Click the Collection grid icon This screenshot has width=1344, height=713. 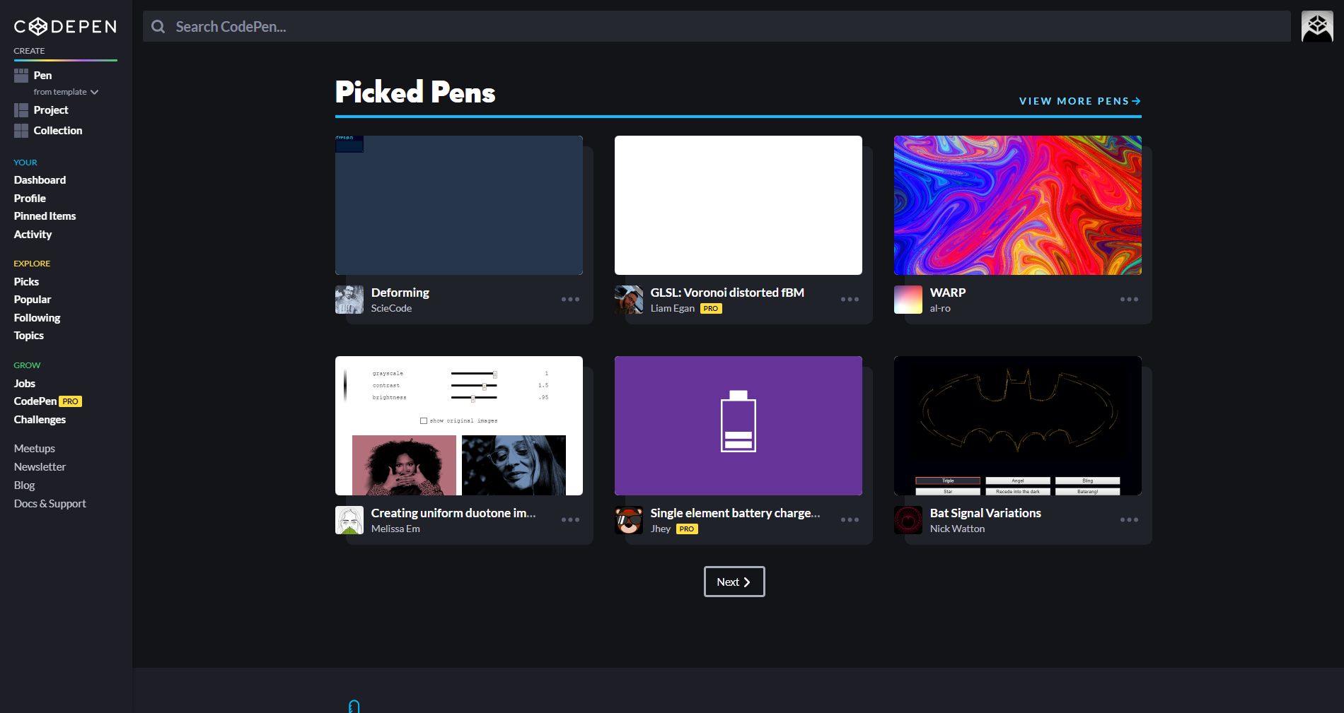coord(21,131)
